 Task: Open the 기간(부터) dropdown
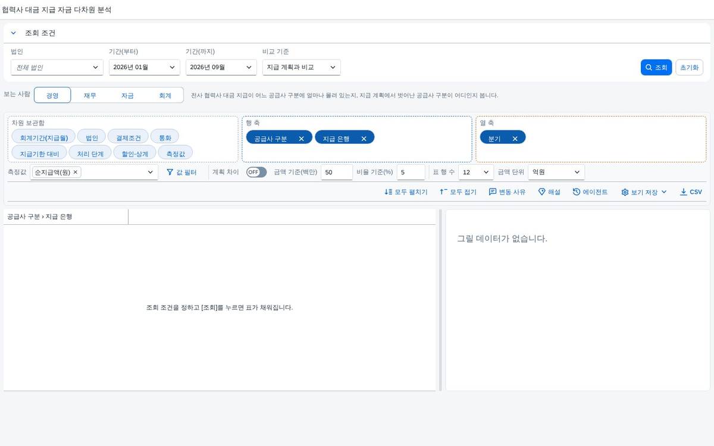click(x=145, y=67)
